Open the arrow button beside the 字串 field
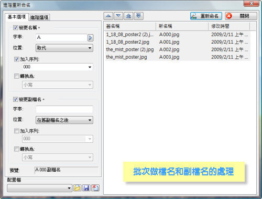 (90, 38)
